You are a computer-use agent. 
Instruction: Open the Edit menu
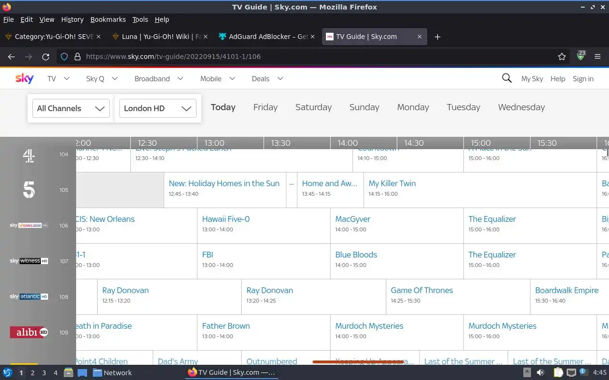pos(27,19)
